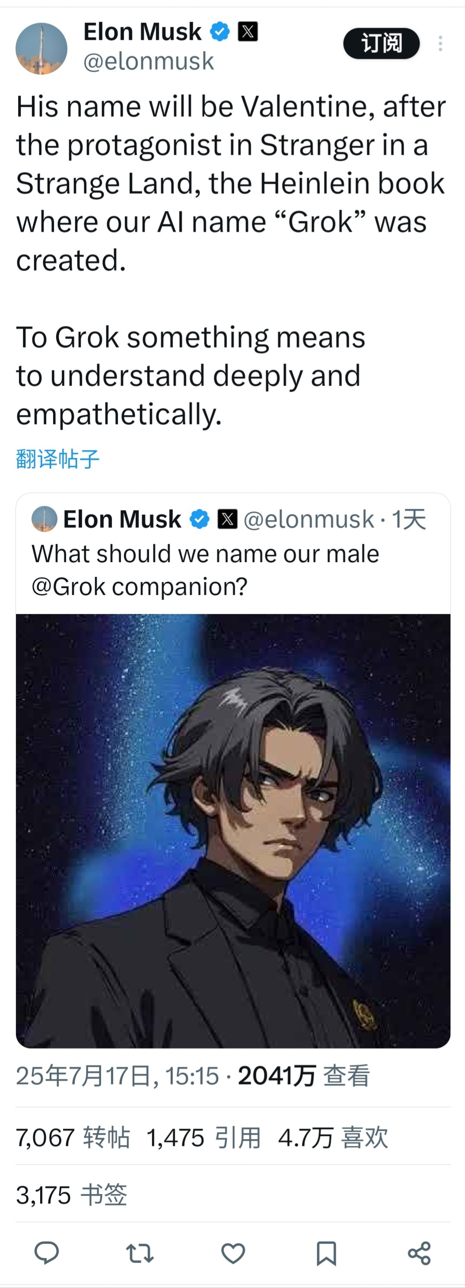Open three-dot more options menu
This screenshot has width=465, height=1288.
pos(440,44)
